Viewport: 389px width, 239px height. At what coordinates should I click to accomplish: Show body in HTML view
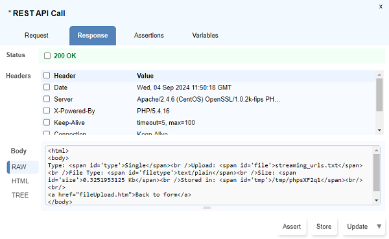[x=20, y=181]
